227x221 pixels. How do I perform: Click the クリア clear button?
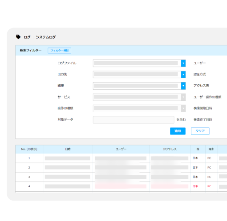pos(200,131)
